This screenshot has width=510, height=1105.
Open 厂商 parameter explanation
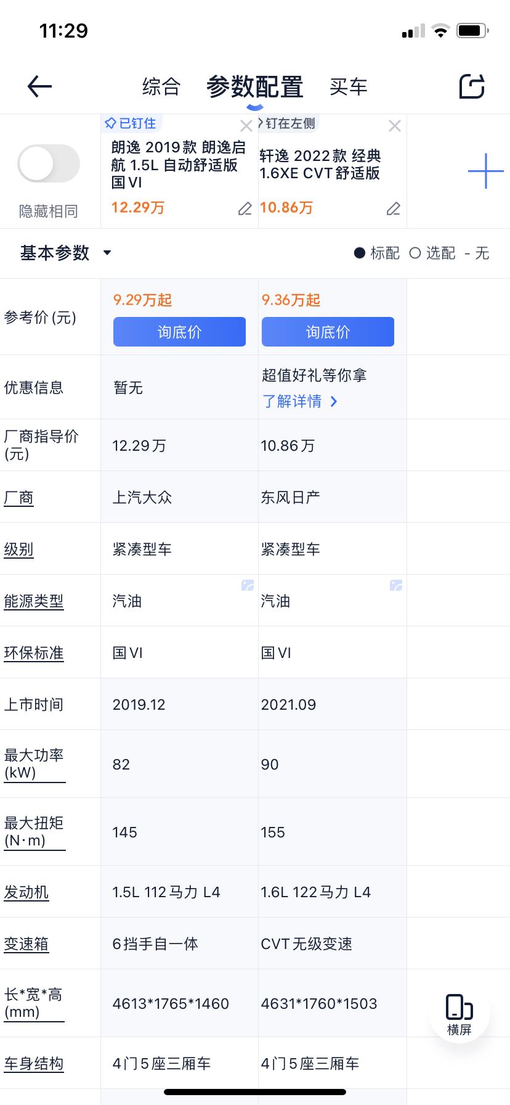tap(19, 498)
